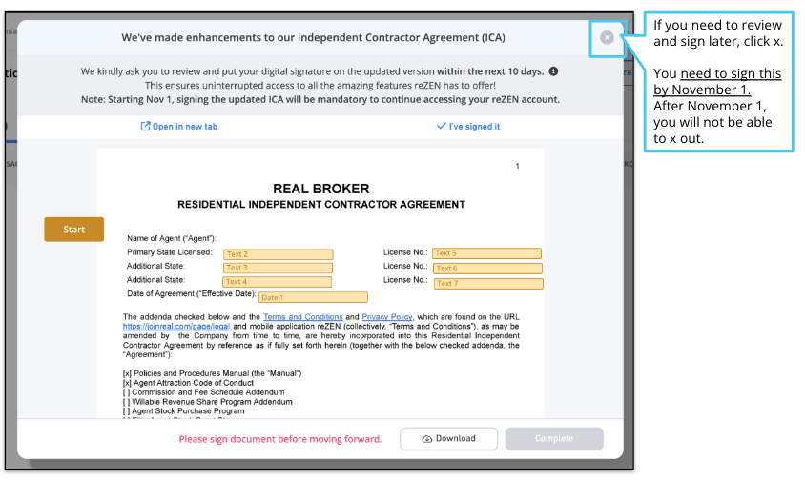Image resolution: width=805 pixels, height=480 pixels.
Task: Click the external-link icon beside Open in new tab
Action: click(x=145, y=126)
